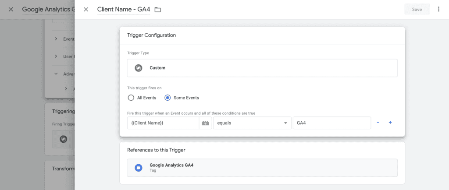Open the equals operator dropdown

tap(252, 123)
